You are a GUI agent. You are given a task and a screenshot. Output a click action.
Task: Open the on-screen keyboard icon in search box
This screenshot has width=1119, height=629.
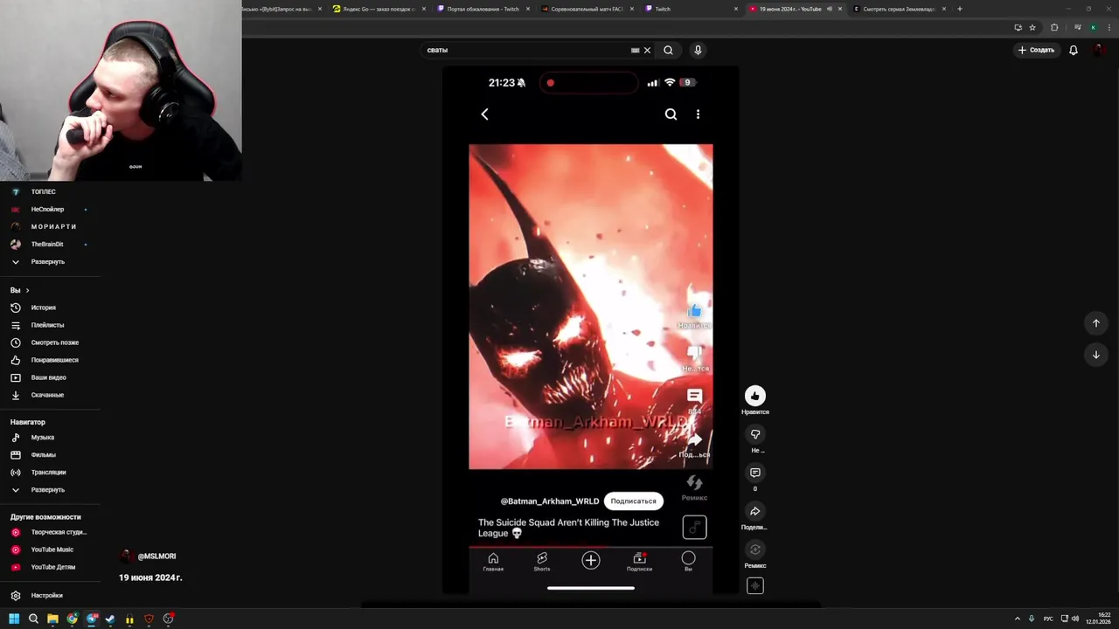(636, 50)
